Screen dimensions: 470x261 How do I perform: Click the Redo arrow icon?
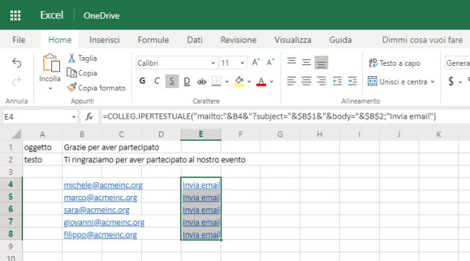(17, 81)
